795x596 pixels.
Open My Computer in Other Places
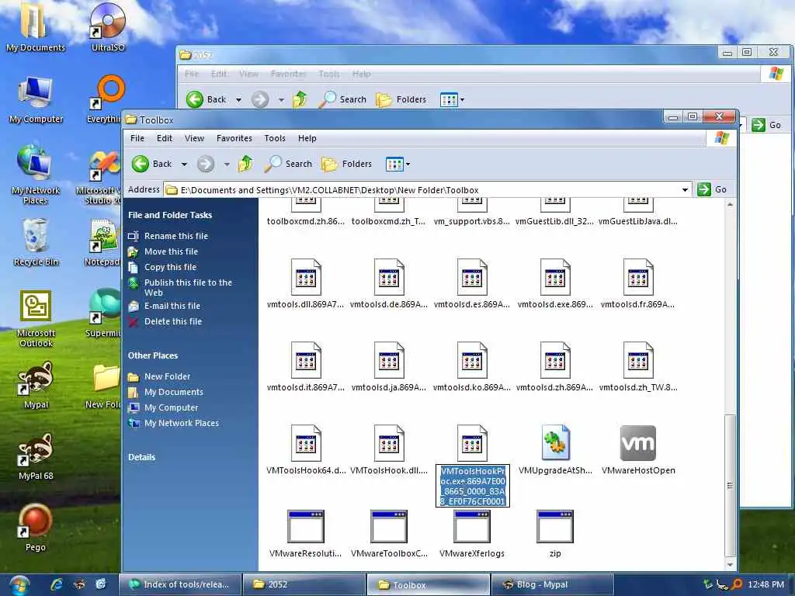pos(171,408)
